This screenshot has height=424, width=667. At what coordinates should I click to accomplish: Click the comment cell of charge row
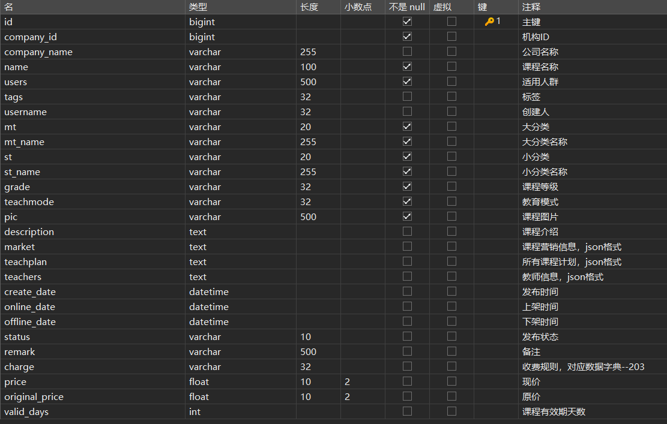583,366
